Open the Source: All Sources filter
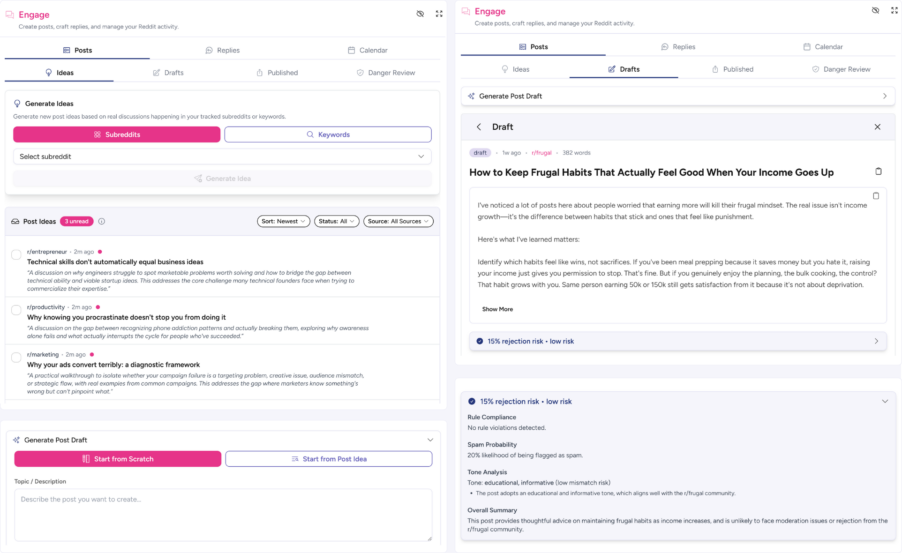The width and height of the screenshot is (902, 553). 398,221
